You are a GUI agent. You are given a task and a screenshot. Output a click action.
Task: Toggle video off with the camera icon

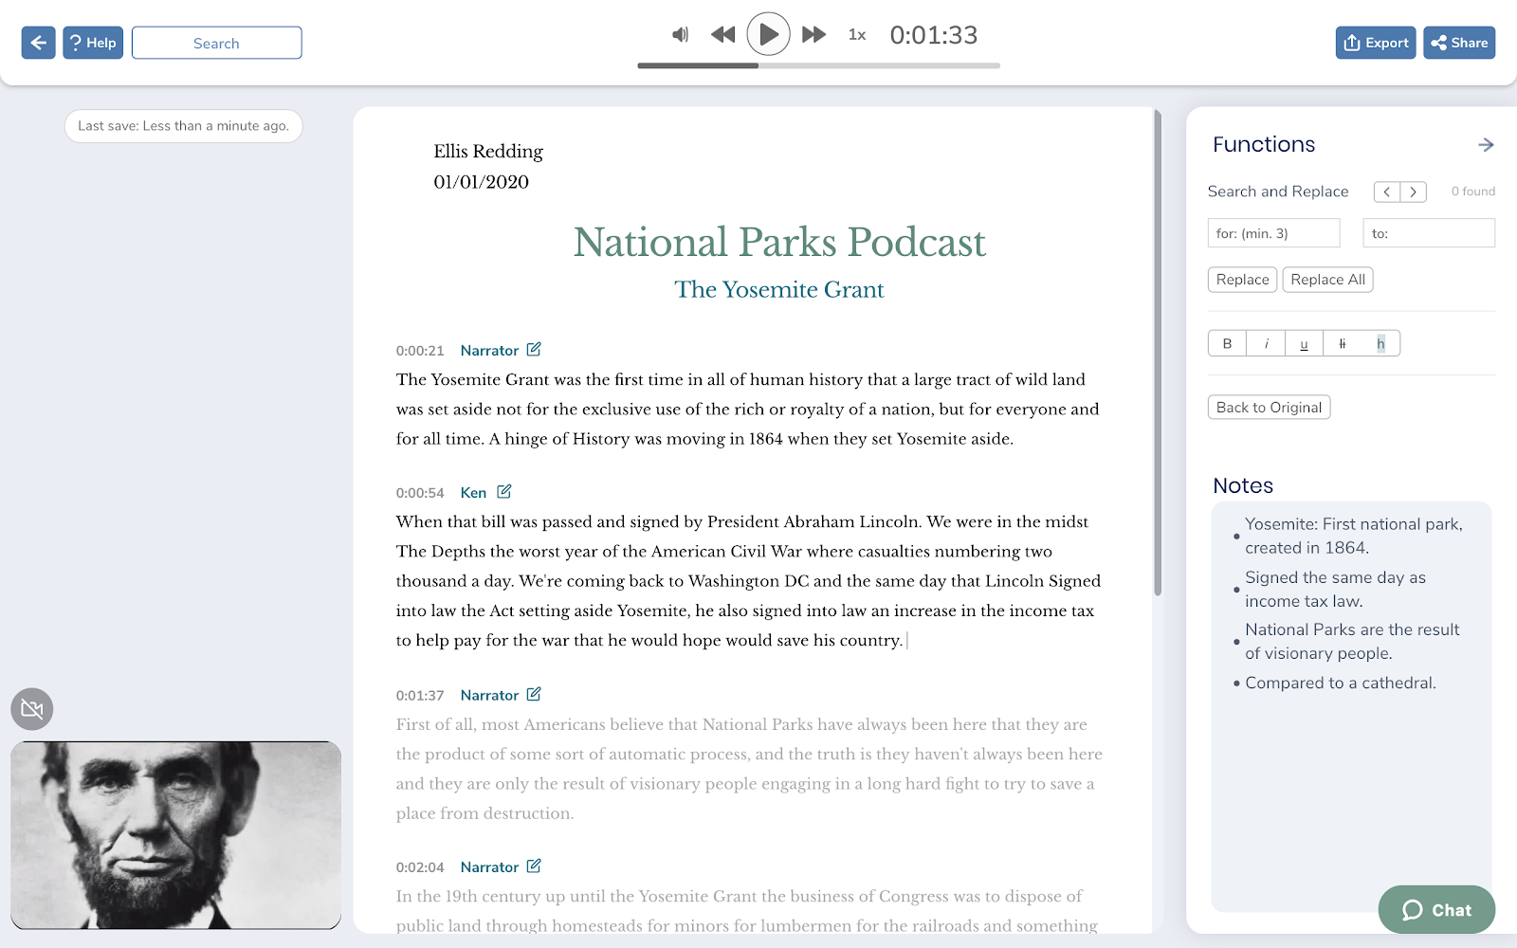(x=32, y=709)
